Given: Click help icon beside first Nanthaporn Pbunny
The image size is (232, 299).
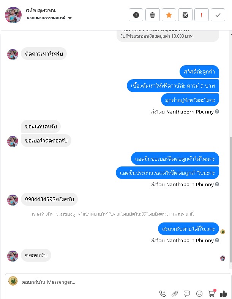Looking at the screenshot, I should click(x=217, y=112).
